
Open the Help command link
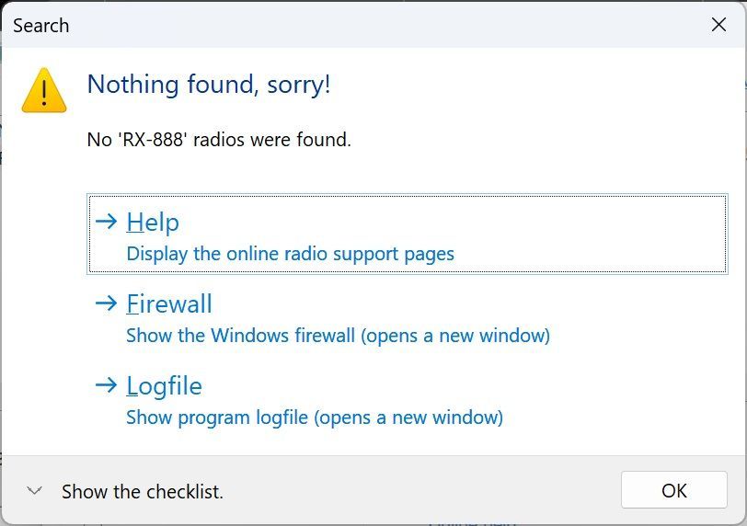pos(153,222)
